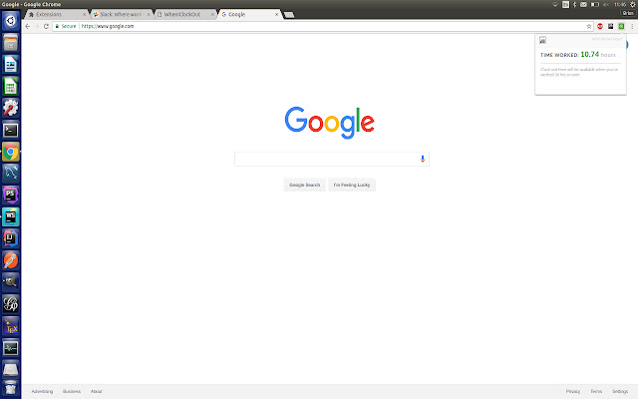Open the removable drive icon in dock
The width and height of the screenshot is (638, 399).
tap(11, 370)
